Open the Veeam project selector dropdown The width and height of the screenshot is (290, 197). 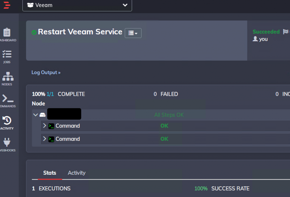tap(77, 5)
